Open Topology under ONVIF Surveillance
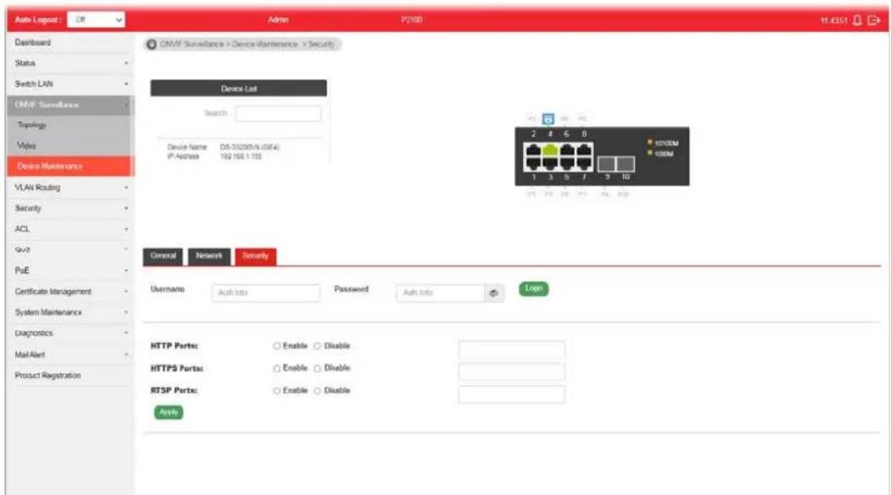The width and height of the screenshot is (891, 495). (x=71, y=125)
